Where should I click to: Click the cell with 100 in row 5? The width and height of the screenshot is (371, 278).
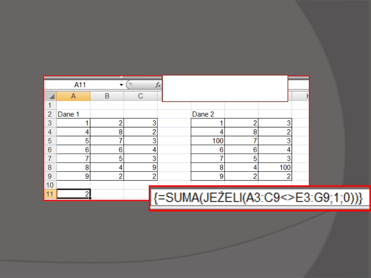tap(207, 141)
